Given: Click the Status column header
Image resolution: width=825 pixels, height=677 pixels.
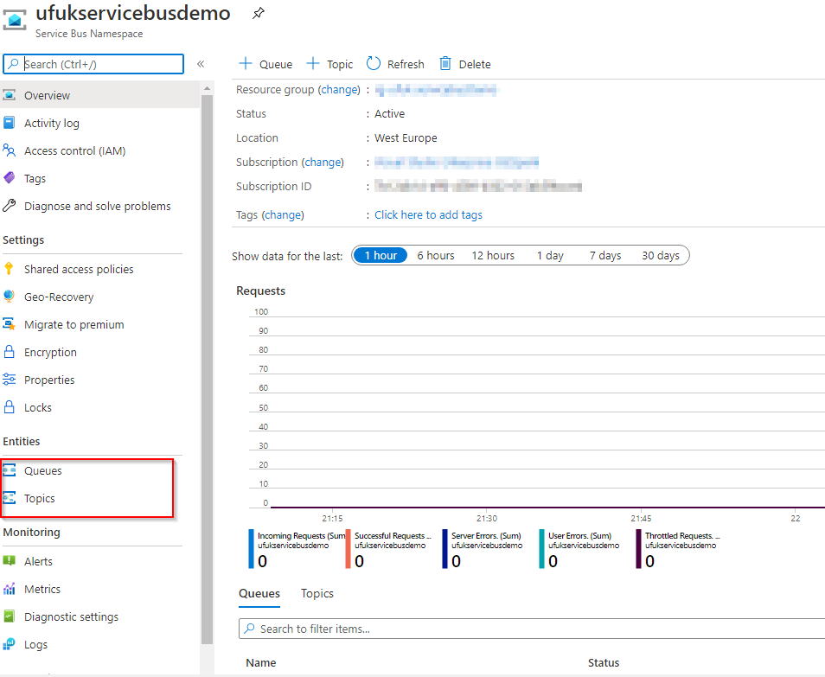Looking at the screenshot, I should (604, 663).
